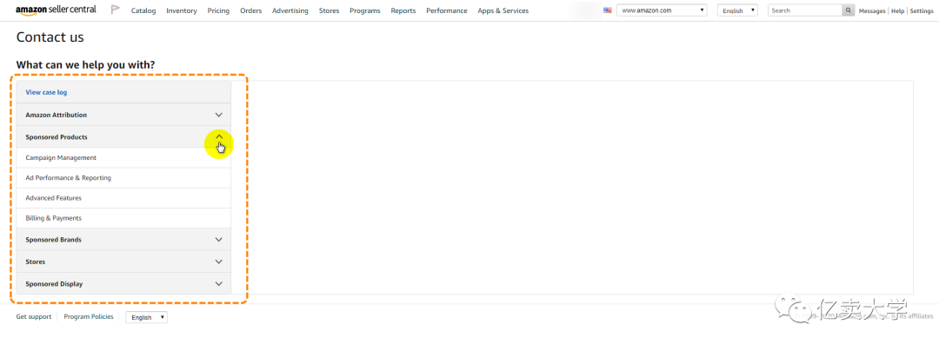This screenshot has width=939, height=351.
Task: Open the Reports menu
Action: [x=403, y=10]
